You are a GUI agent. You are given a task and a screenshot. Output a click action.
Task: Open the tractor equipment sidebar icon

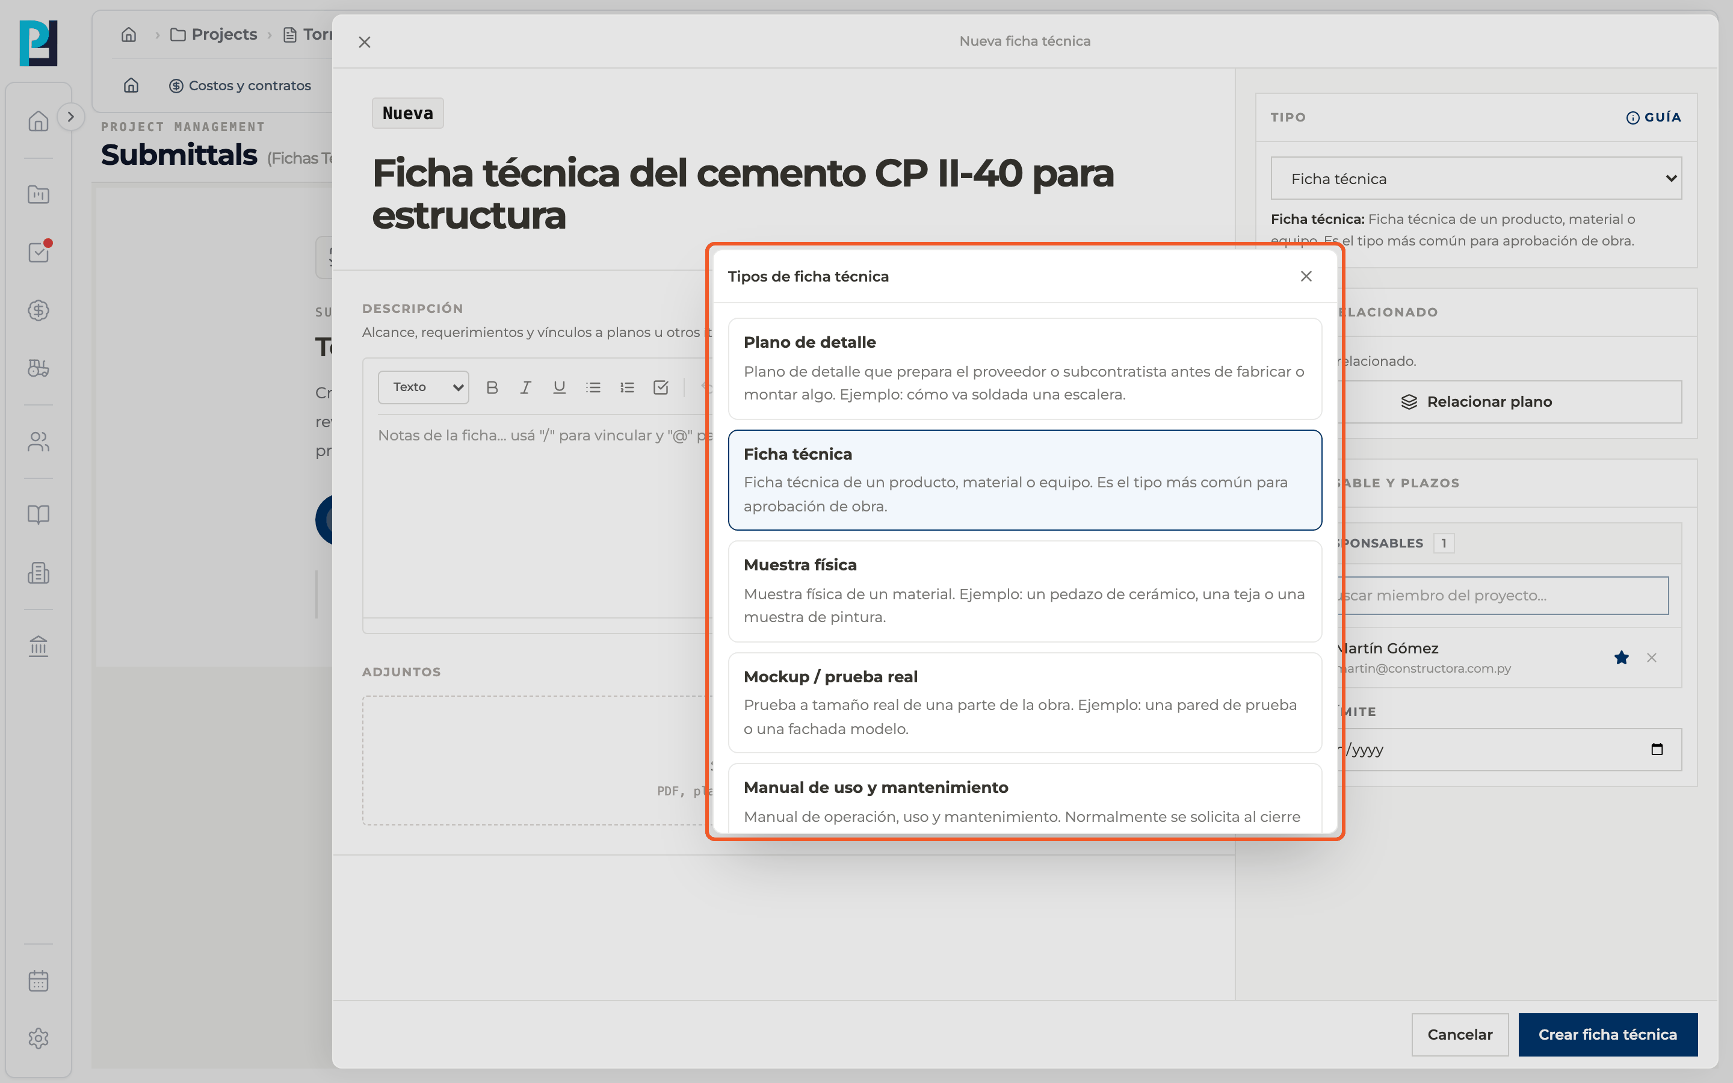(39, 368)
